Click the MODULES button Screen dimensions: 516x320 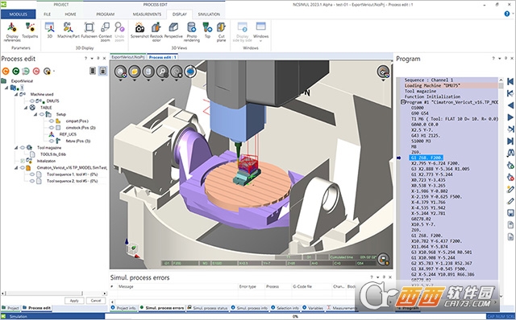pyautogui.click(x=18, y=14)
